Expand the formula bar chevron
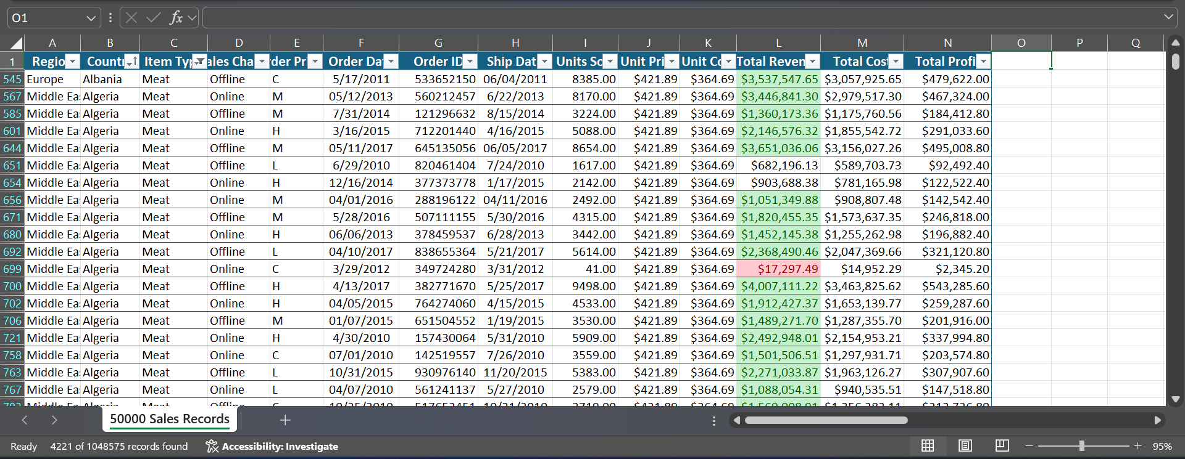Image resolution: width=1185 pixels, height=459 pixels. coord(1168,17)
